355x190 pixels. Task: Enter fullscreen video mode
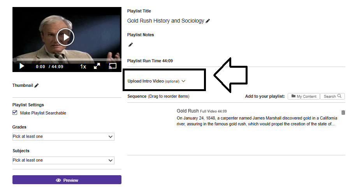tap(97, 66)
